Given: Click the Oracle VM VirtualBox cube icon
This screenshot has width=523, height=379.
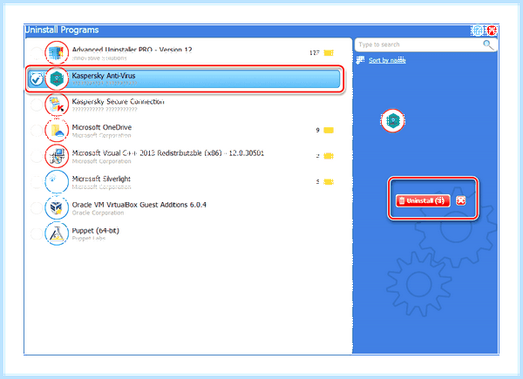Looking at the screenshot, I should (57, 207).
